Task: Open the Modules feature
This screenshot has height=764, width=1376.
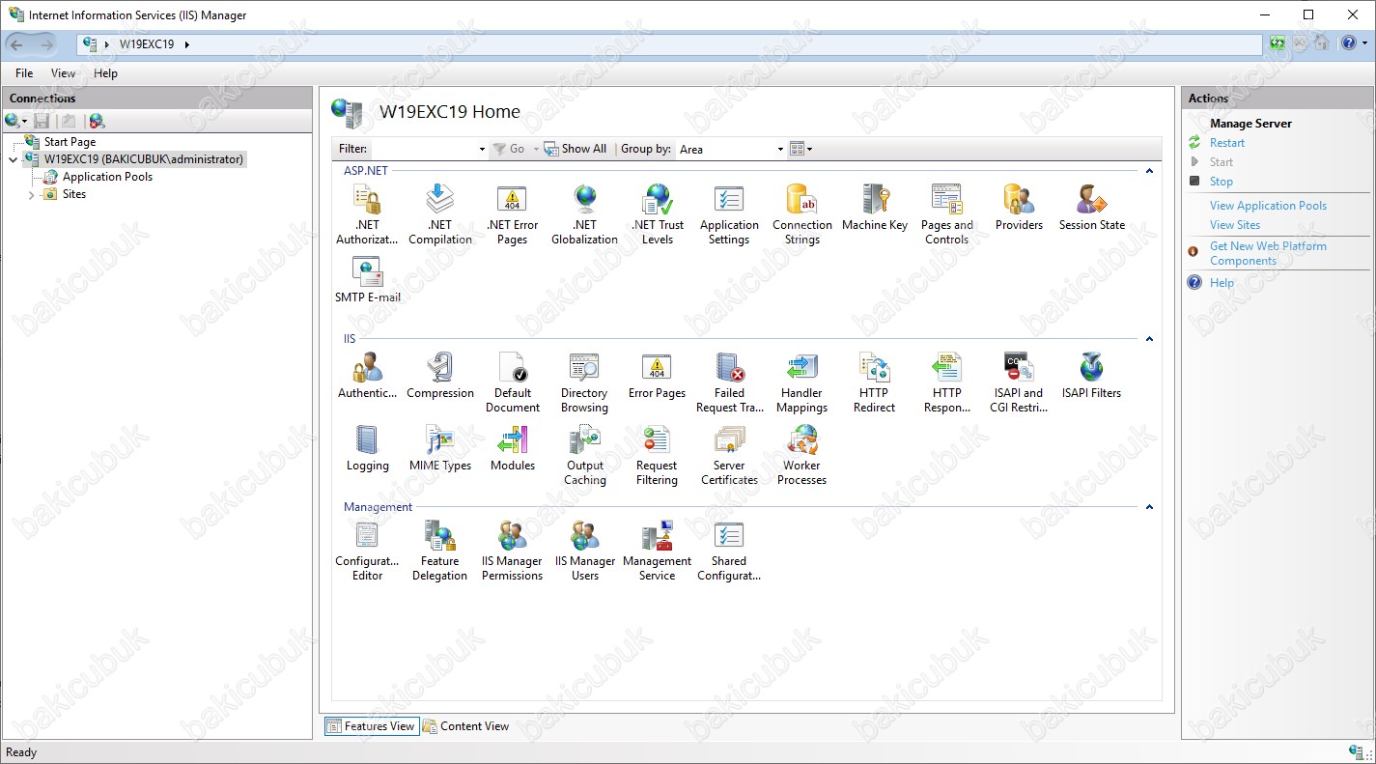Action: pos(513,448)
